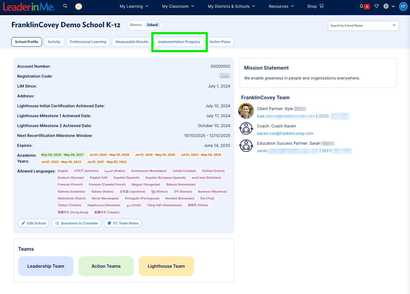This screenshot has width=410, height=294.
Task: Click the orange sparkle assistant icon
Action: click(79, 6)
